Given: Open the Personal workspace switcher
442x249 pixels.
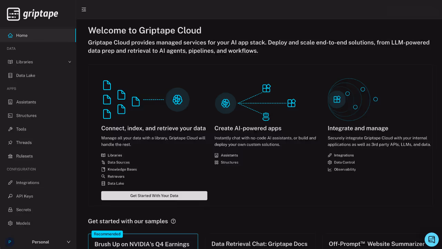Looking at the screenshot, I should [x=40, y=242].
